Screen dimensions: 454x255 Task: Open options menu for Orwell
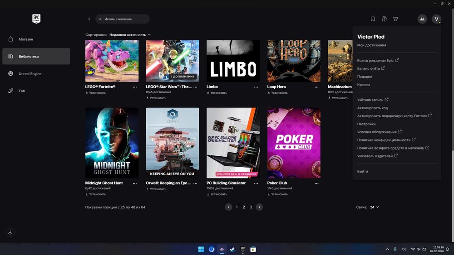coord(195,183)
